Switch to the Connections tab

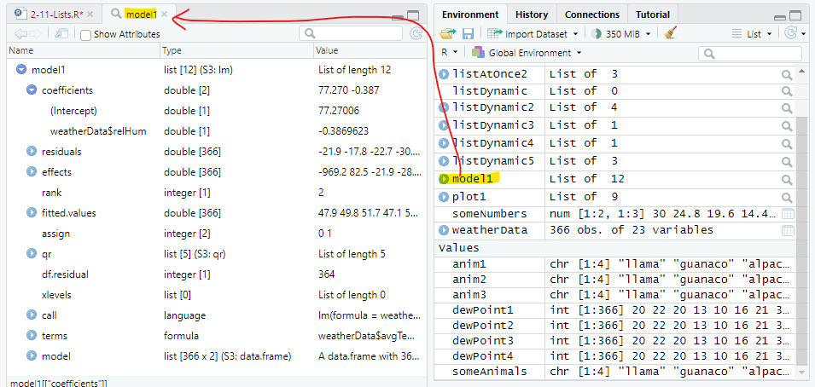coord(592,14)
